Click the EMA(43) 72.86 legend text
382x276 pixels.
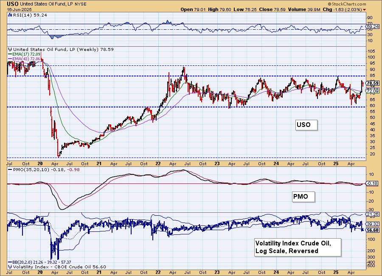tap(26, 59)
